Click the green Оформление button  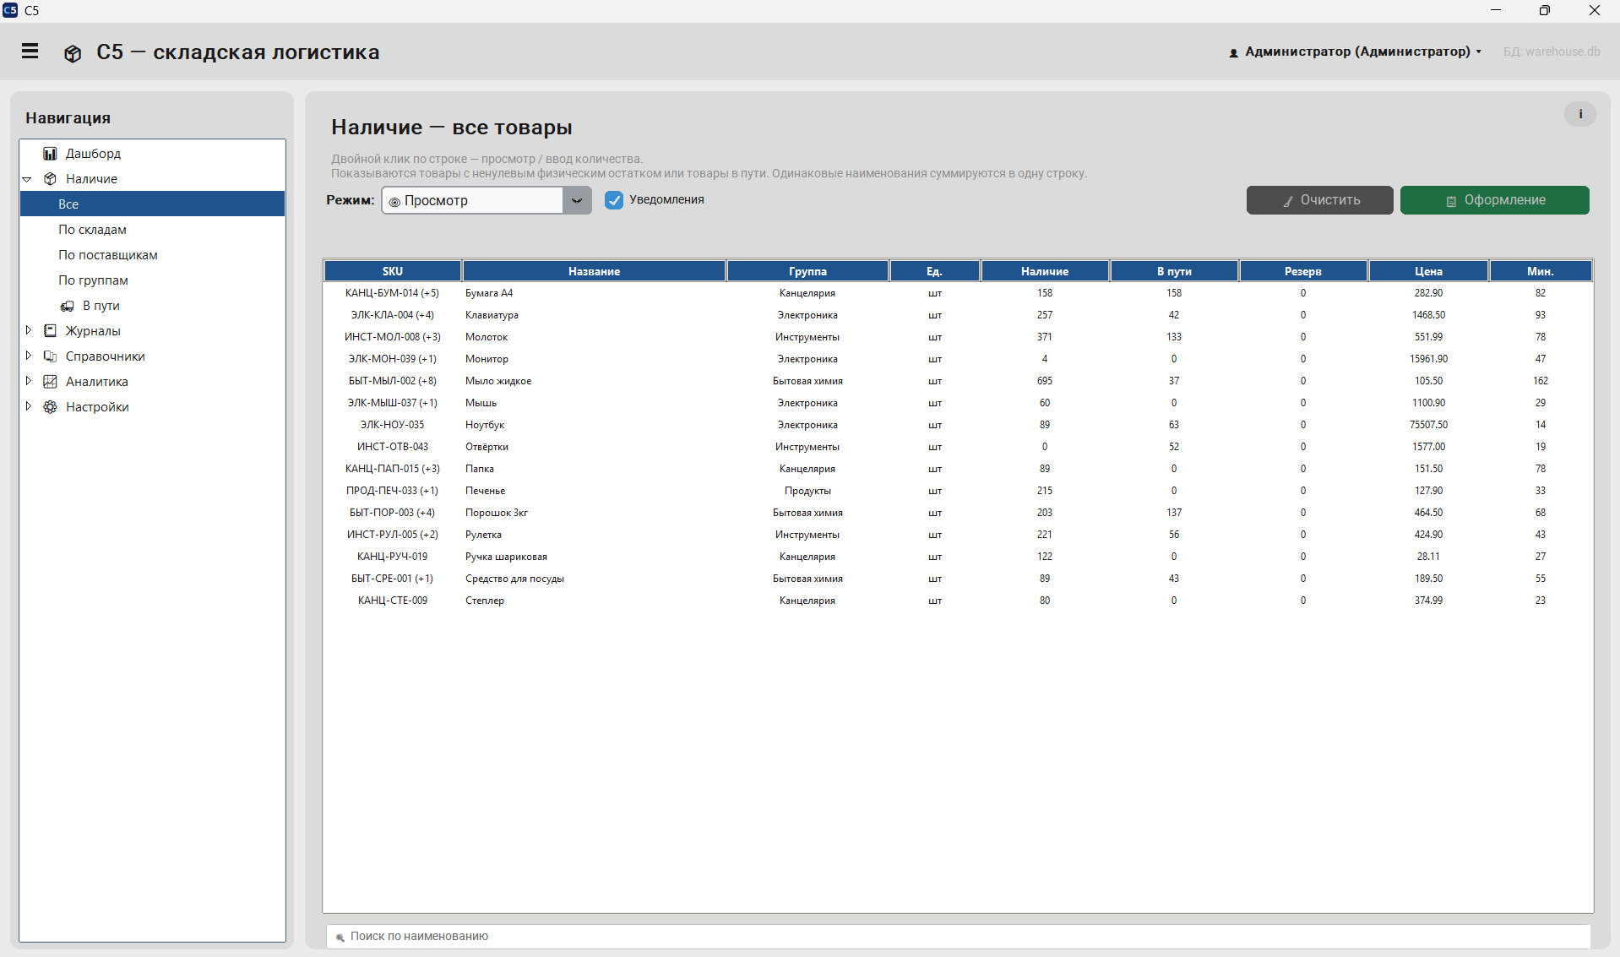1494,200
